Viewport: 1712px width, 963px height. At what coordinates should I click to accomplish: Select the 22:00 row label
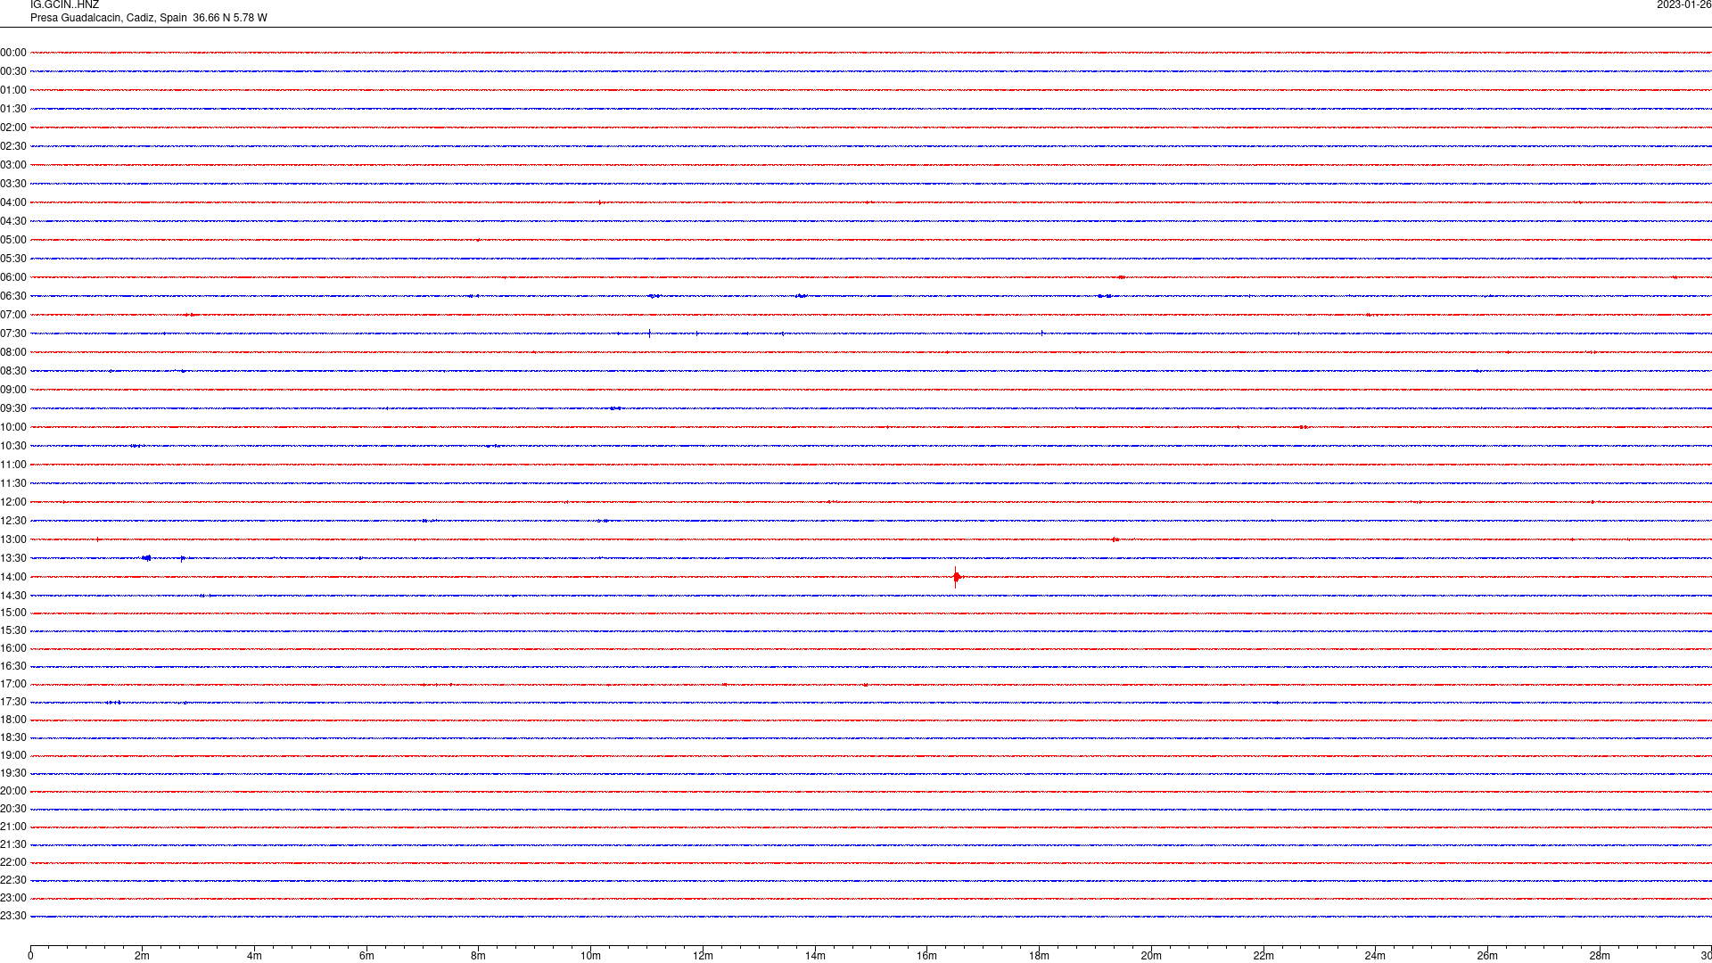point(13,862)
